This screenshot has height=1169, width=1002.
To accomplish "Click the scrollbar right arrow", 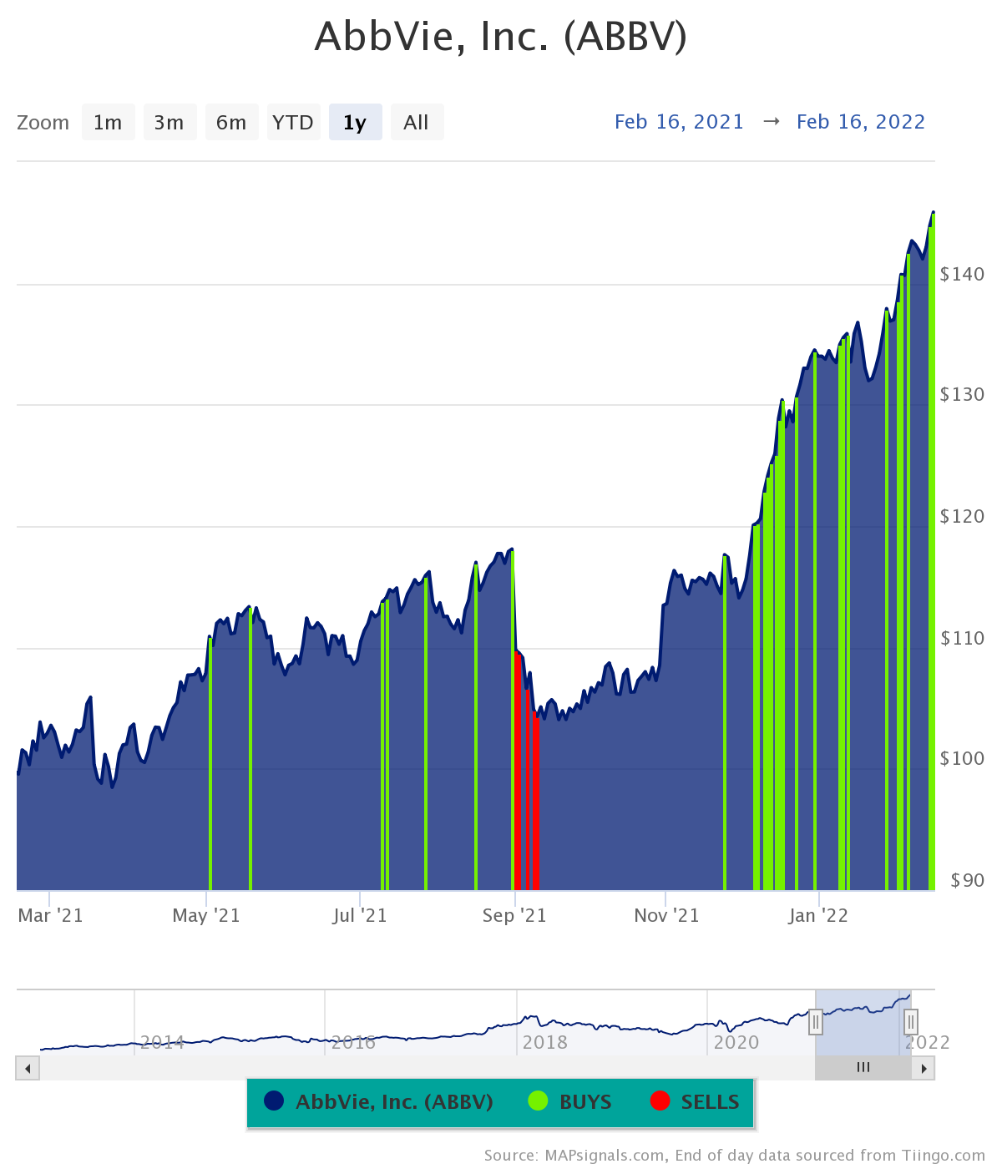I will [x=924, y=1068].
